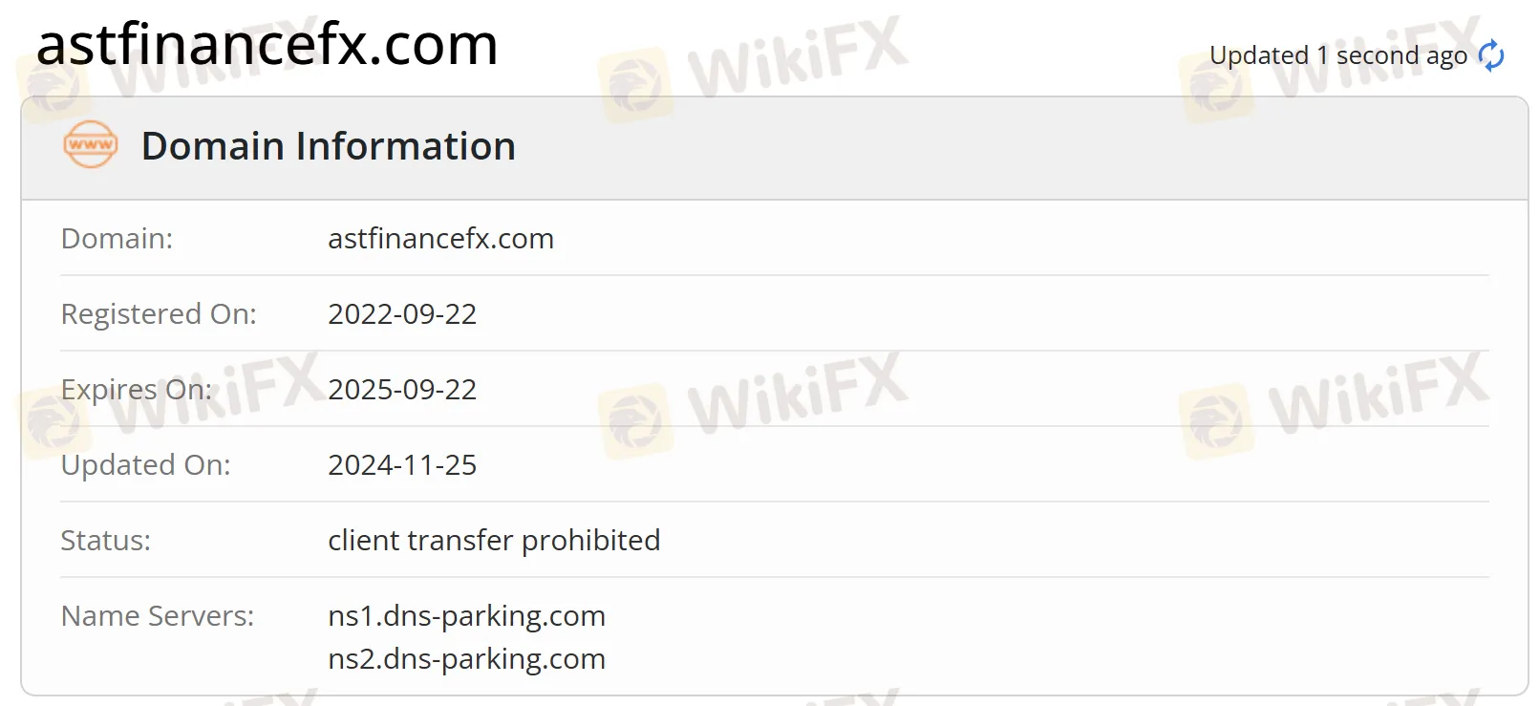Click the Registered On date 2022-09-22
Image resolution: width=1539 pixels, height=706 pixels.
point(402,313)
